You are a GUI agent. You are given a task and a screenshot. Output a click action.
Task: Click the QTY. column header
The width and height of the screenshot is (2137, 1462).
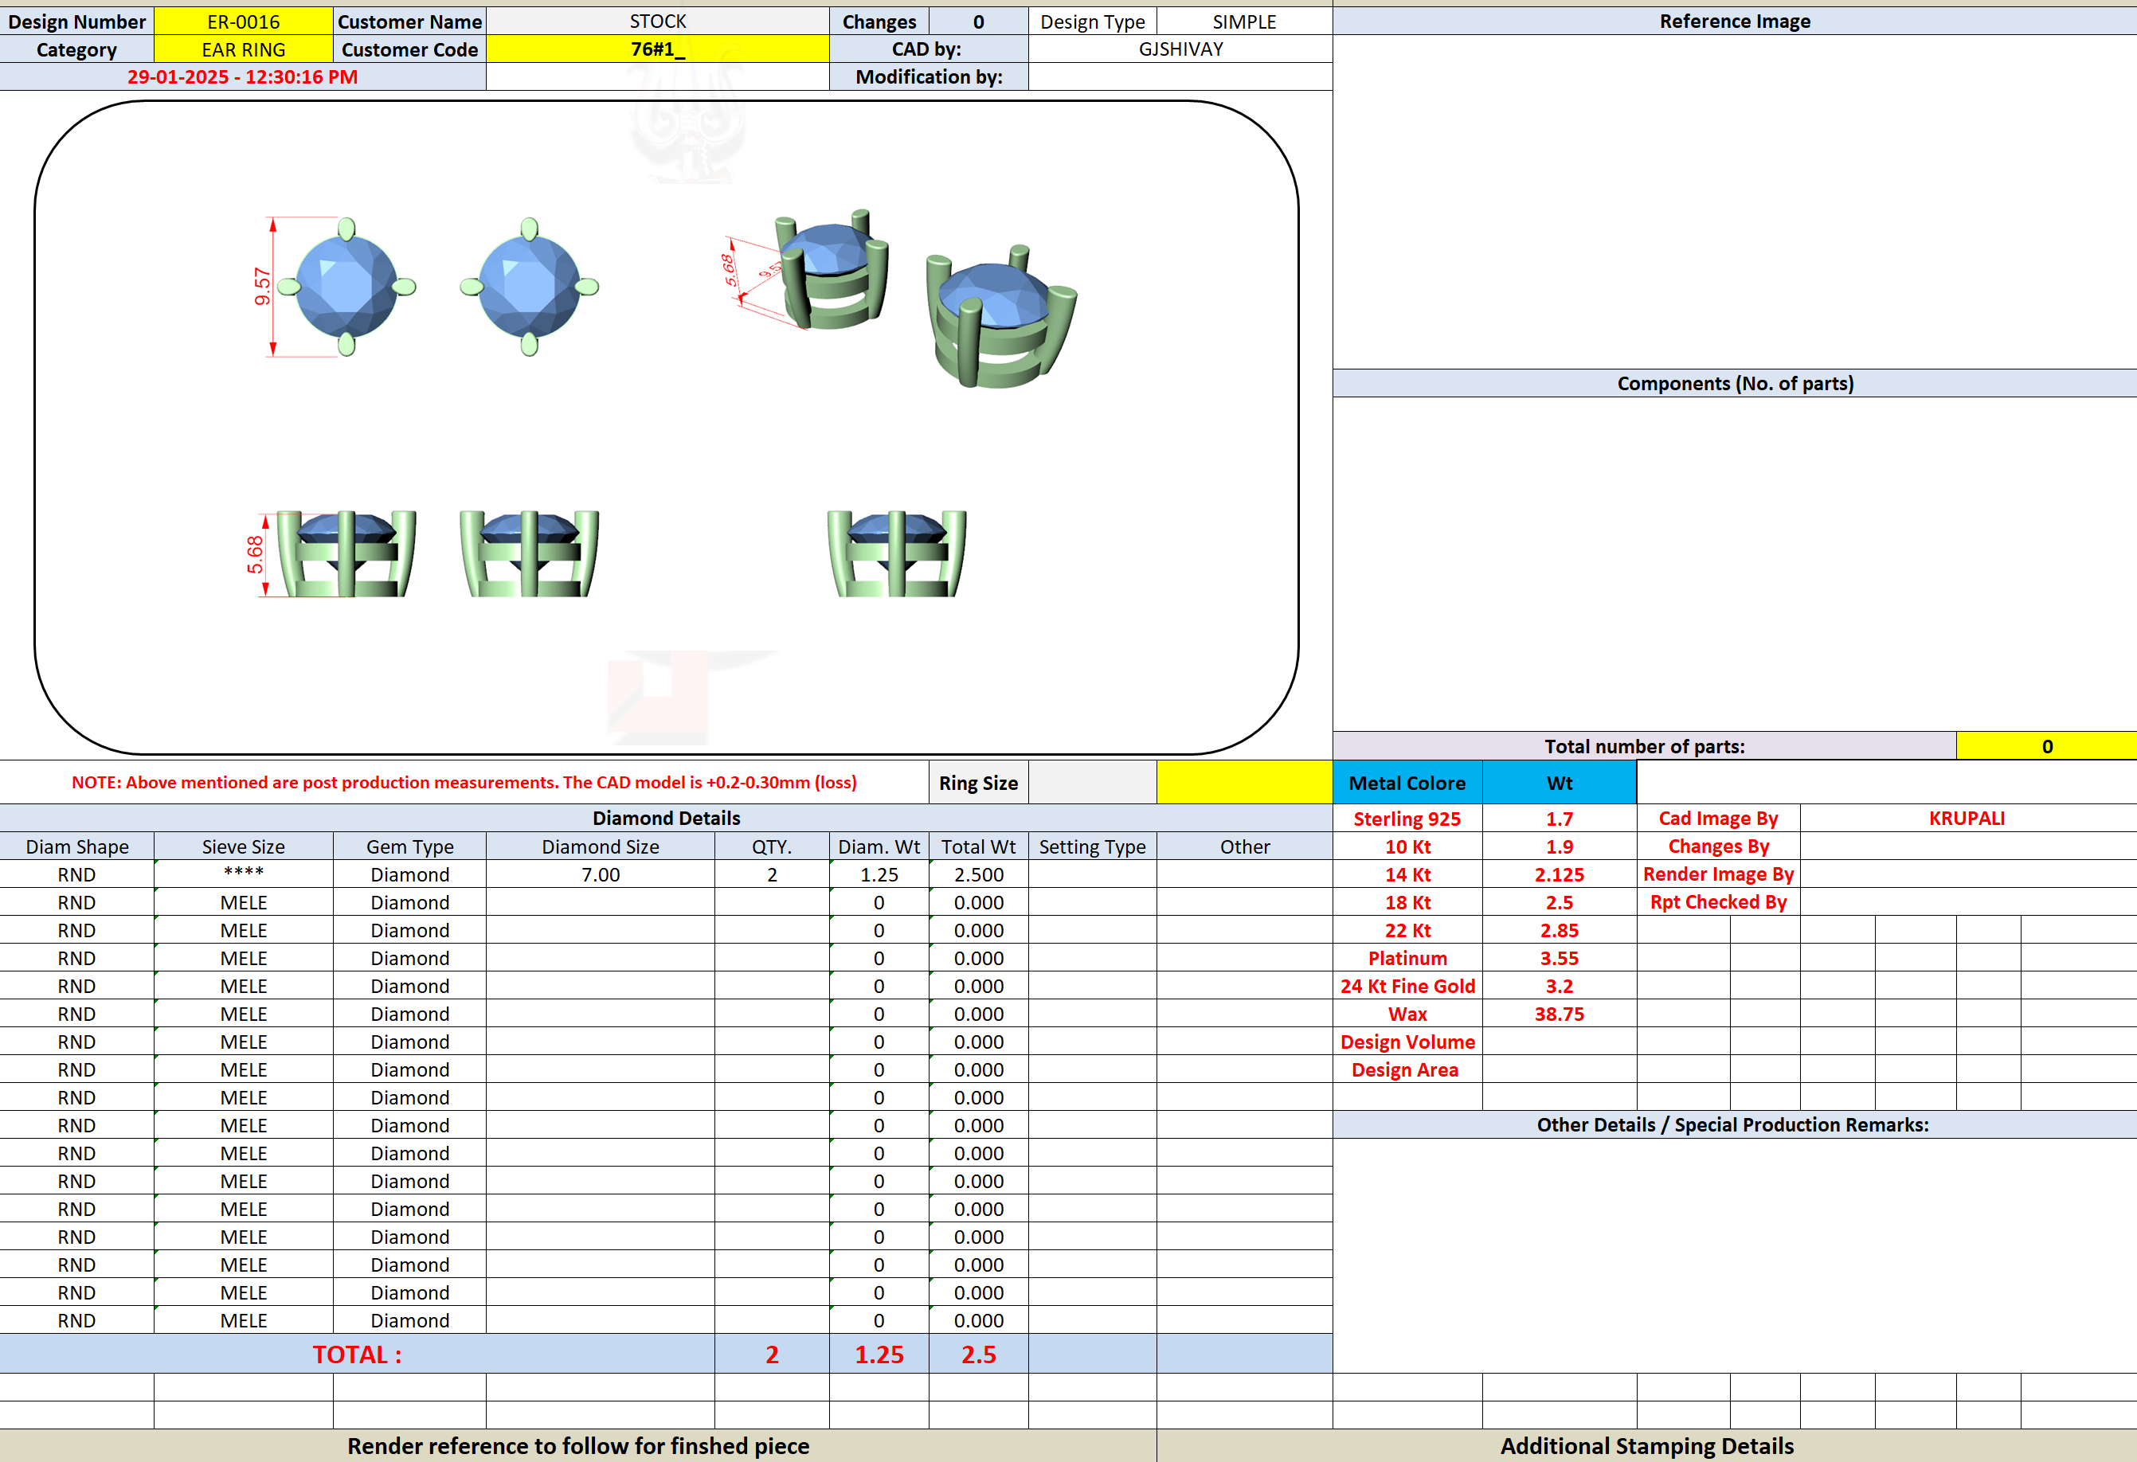(x=772, y=846)
